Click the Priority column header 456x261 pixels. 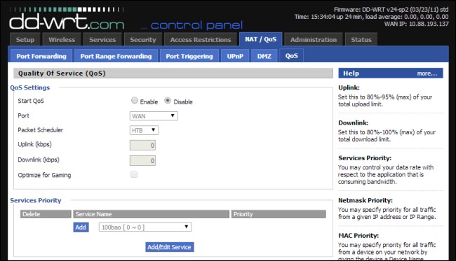279,214
